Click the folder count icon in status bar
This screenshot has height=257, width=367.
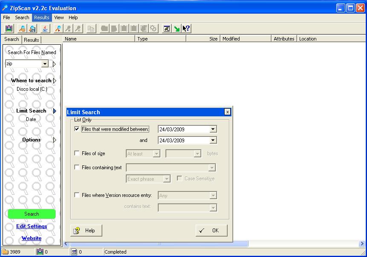[x=5, y=252]
